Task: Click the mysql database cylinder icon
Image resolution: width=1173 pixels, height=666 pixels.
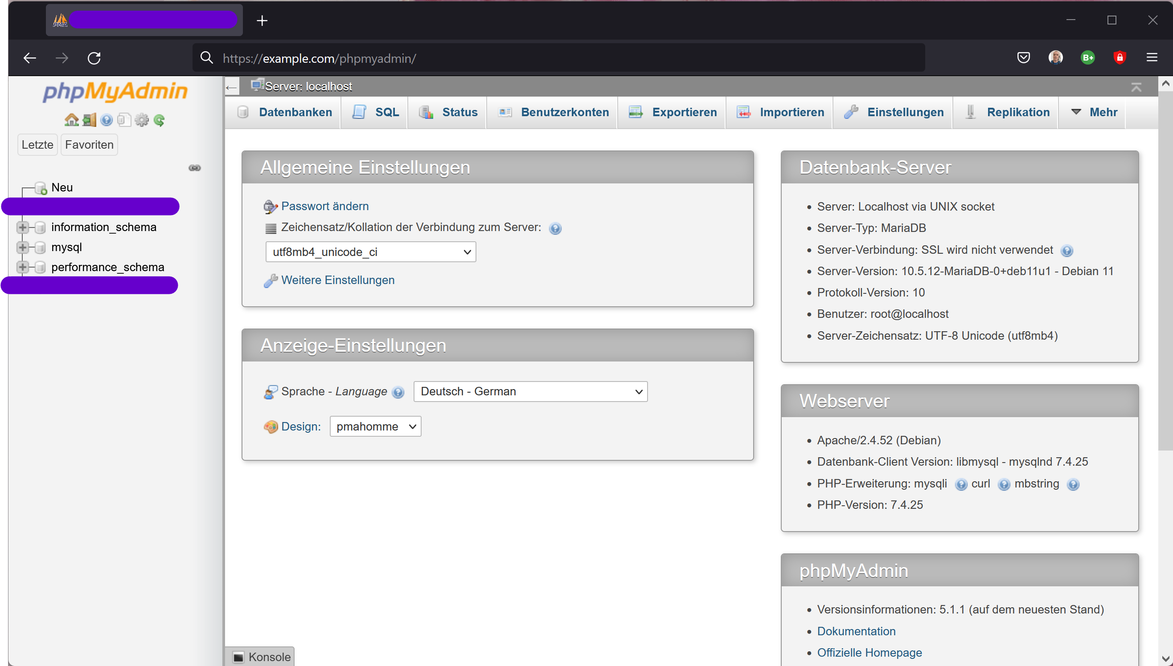Action: tap(40, 248)
